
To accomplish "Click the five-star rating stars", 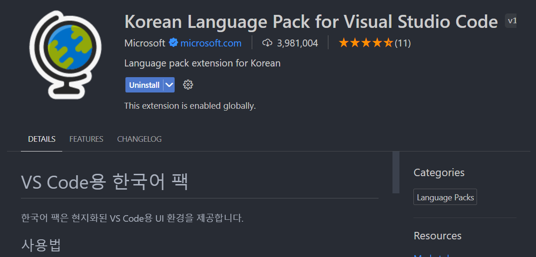I will click(366, 43).
